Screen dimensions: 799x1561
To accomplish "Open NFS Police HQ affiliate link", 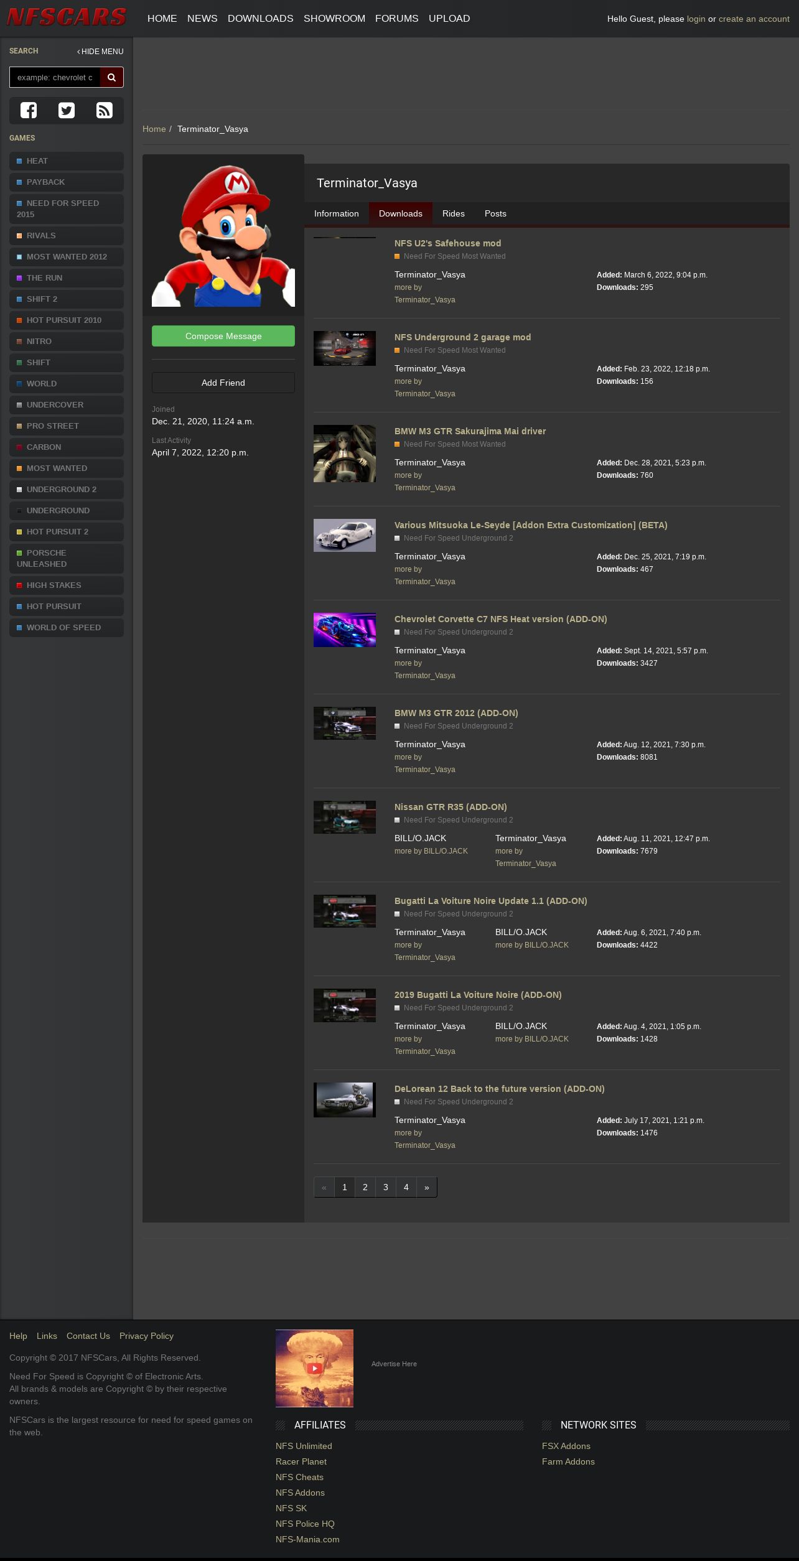I will click(305, 1524).
